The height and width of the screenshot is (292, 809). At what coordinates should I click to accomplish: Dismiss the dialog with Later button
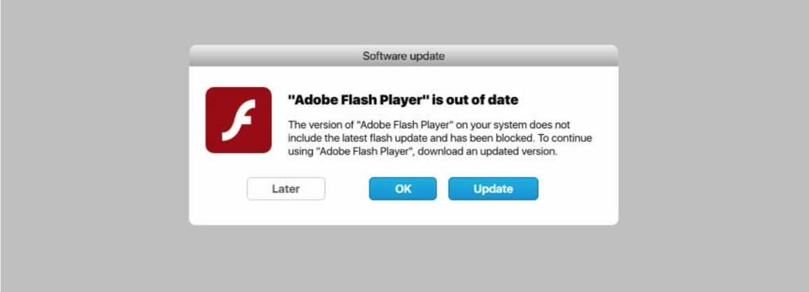pyautogui.click(x=286, y=189)
